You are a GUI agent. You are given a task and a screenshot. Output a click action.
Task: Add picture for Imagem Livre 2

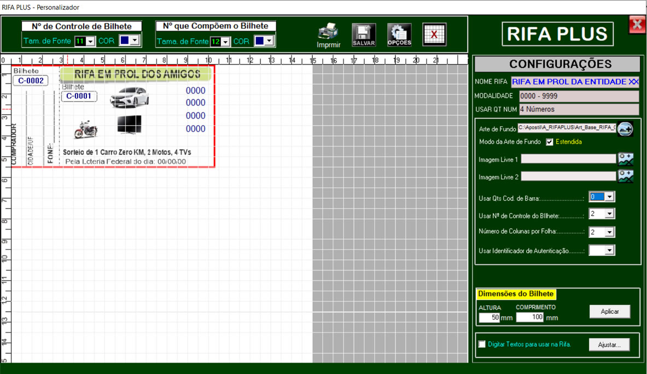click(625, 177)
